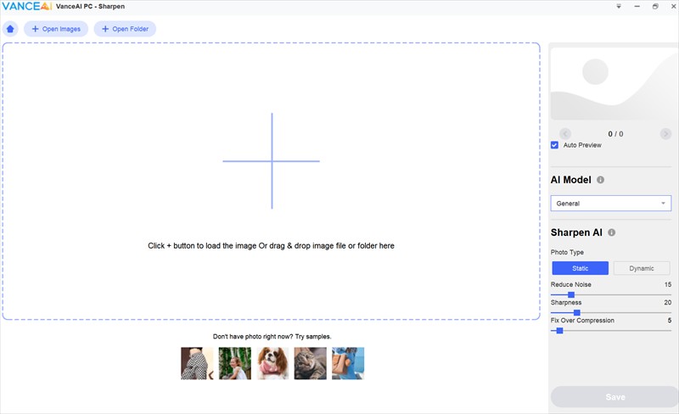Screen dimensions: 679x414
Task: Click the VanceAI logo
Action: pyautogui.click(x=27, y=6)
